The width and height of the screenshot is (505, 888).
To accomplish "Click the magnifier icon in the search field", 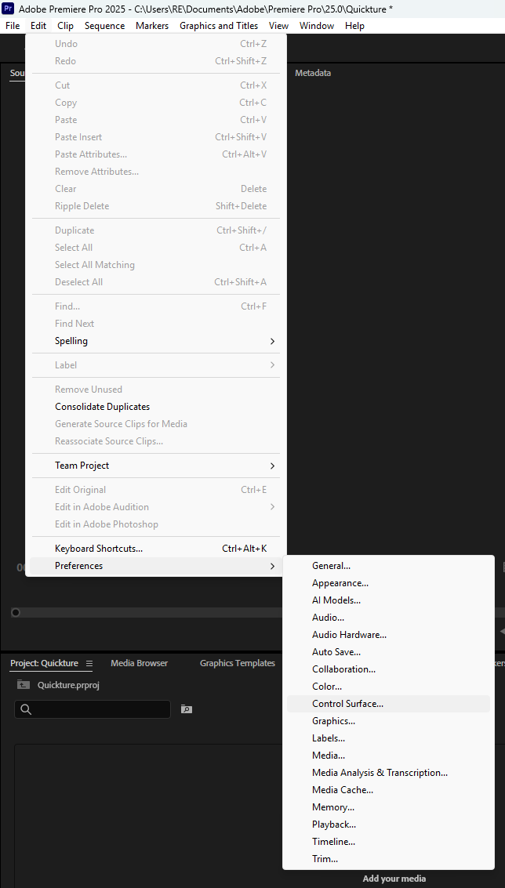I will tap(26, 709).
